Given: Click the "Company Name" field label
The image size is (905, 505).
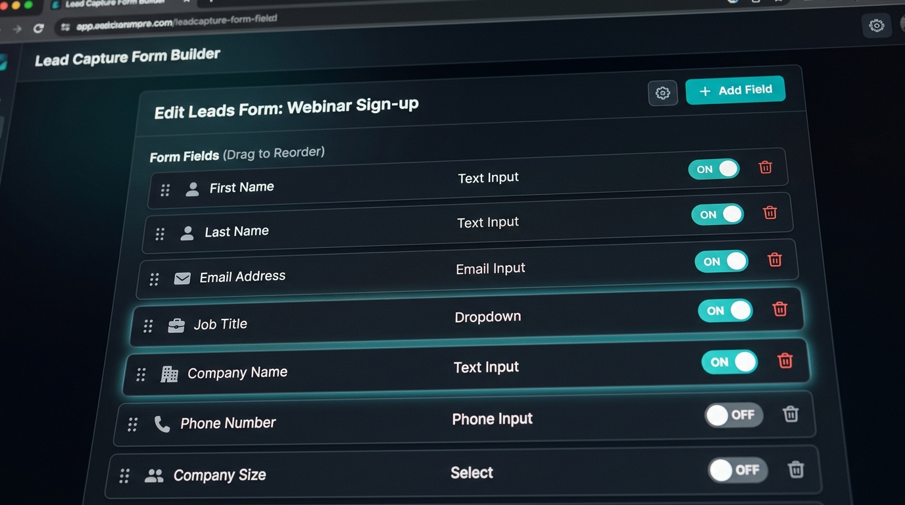Looking at the screenshot, I should (237, 373).
